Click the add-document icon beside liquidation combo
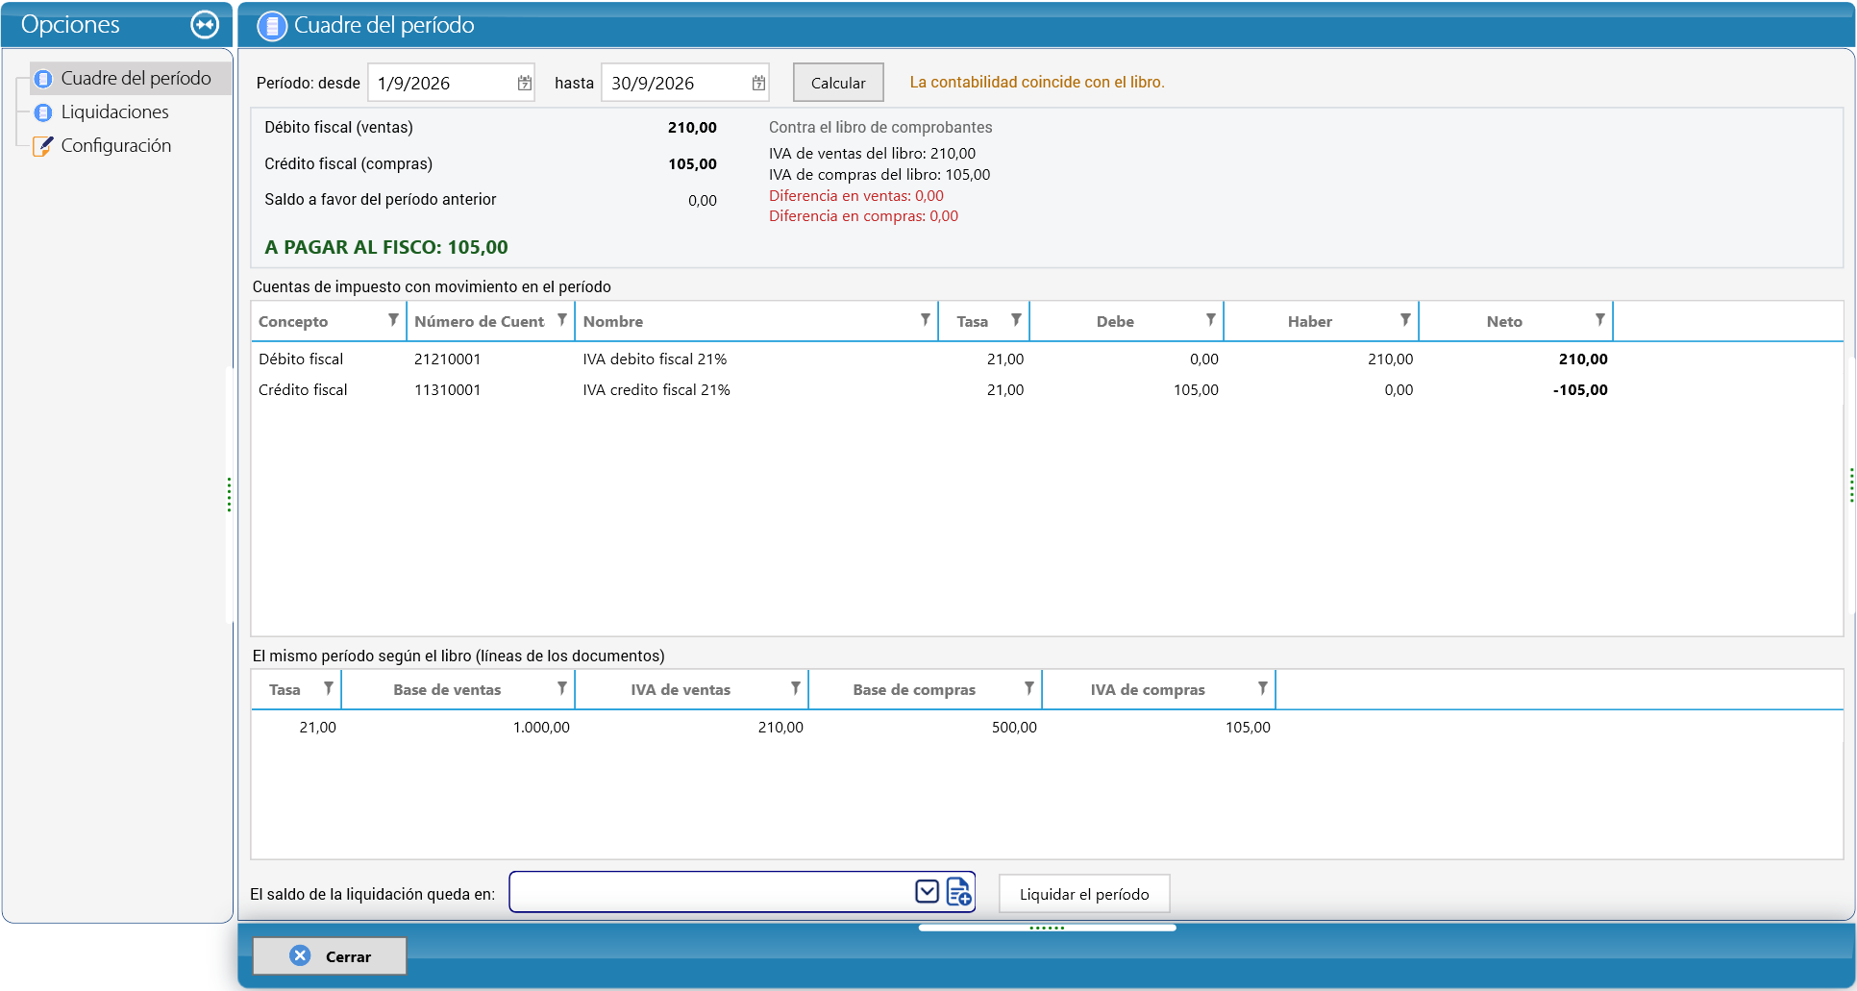 tap(959, 892)
